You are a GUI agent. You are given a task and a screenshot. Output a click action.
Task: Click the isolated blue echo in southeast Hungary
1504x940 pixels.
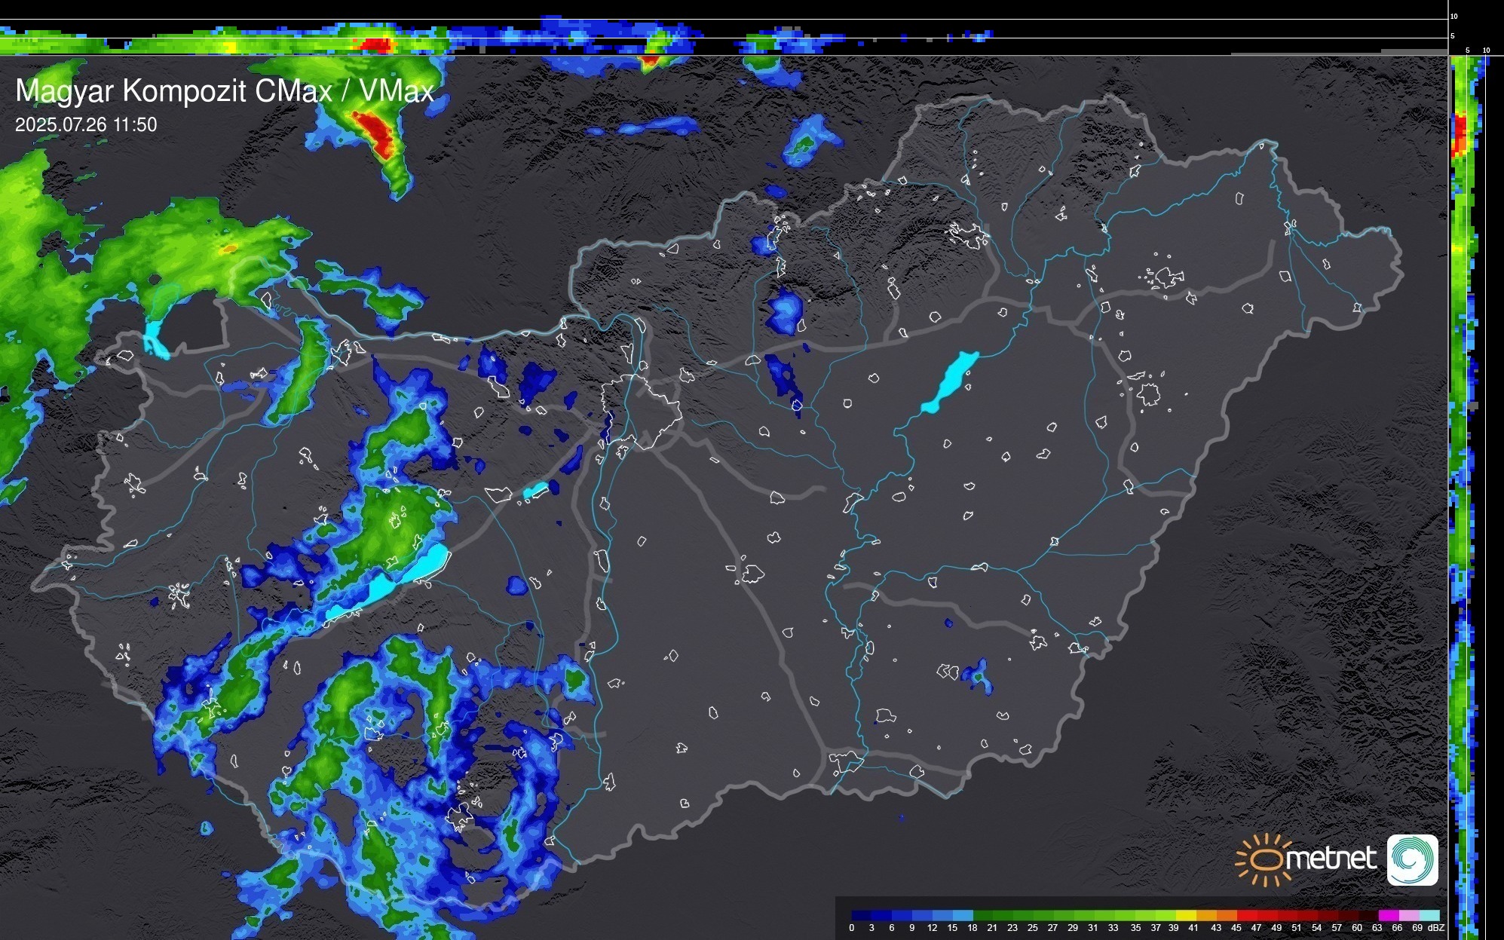(978, 675)
